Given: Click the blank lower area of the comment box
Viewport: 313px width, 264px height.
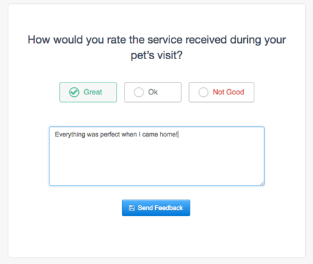Looking at the screenshot, I should (x=156, y=165).
